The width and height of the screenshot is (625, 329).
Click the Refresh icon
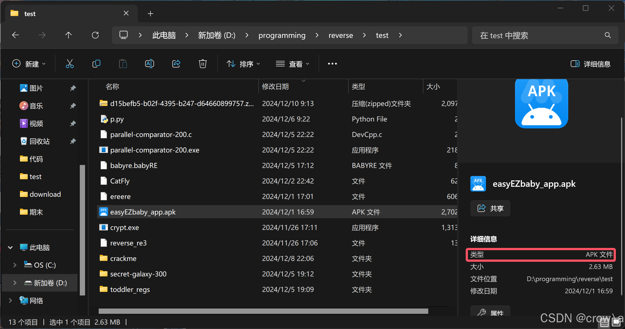tap(95, 35)
